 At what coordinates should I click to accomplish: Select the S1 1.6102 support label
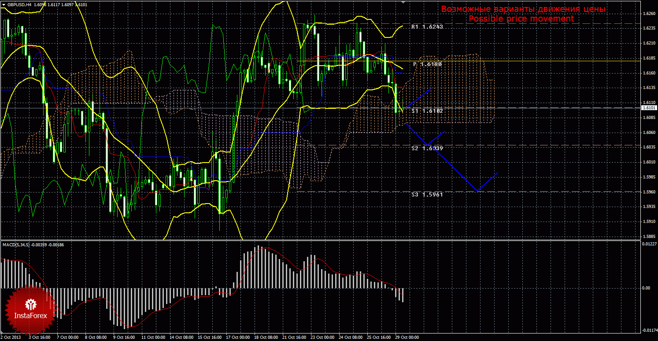[427, 111]
